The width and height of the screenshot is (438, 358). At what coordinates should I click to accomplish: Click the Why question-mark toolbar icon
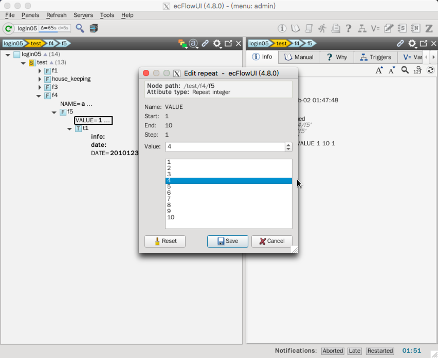click(349, 28)
